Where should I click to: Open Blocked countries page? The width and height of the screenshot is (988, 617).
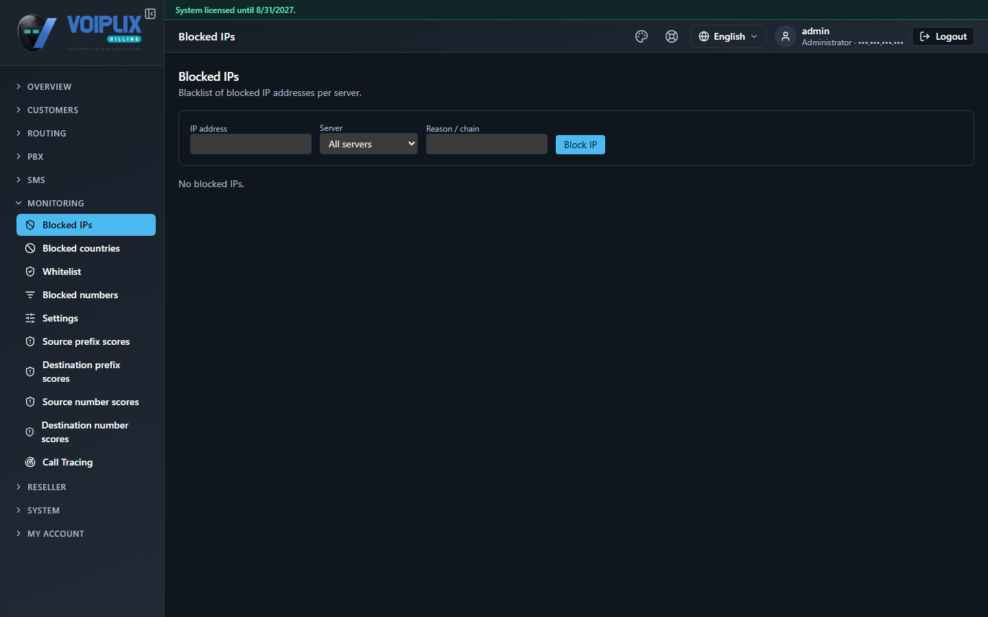(x=86, y=248)
